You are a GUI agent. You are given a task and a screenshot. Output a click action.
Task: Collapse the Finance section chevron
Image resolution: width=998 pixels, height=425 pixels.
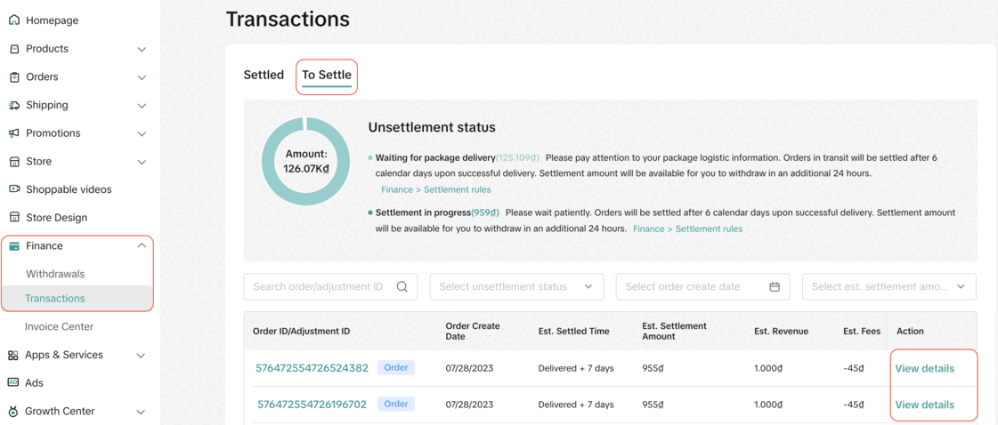click(x=142, y=245)
